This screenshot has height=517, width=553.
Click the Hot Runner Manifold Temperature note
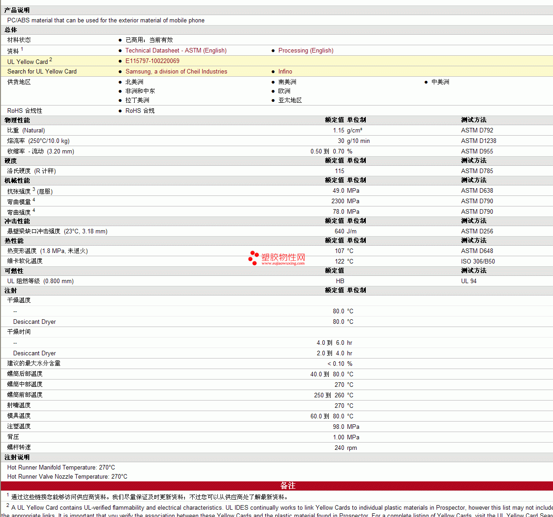coord(61,468)
